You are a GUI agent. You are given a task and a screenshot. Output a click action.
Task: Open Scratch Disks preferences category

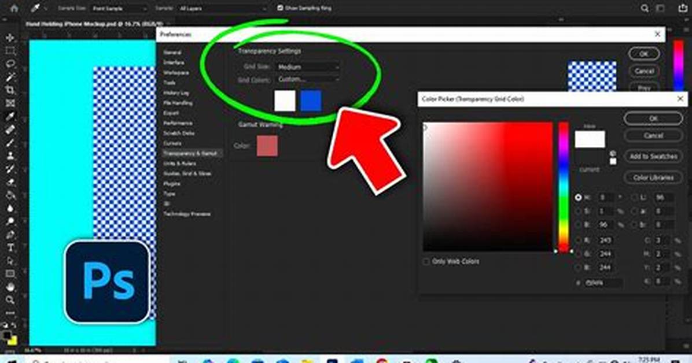[x=179, y=133]
